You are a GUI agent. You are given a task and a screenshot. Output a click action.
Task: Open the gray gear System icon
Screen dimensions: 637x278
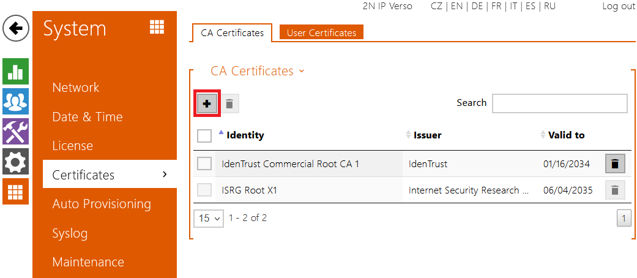(15, 161)
